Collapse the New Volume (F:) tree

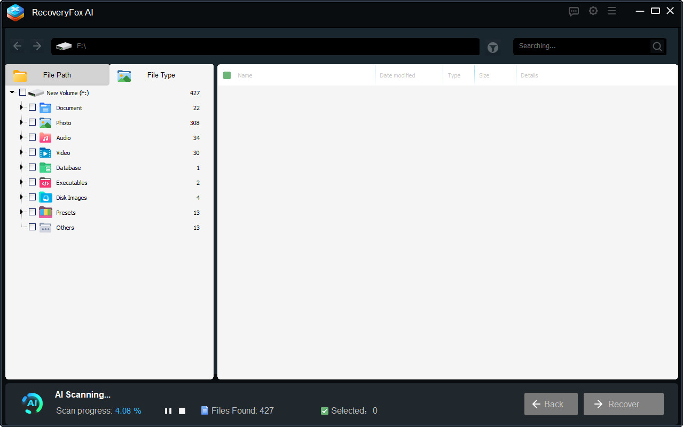tap(12, 92)
